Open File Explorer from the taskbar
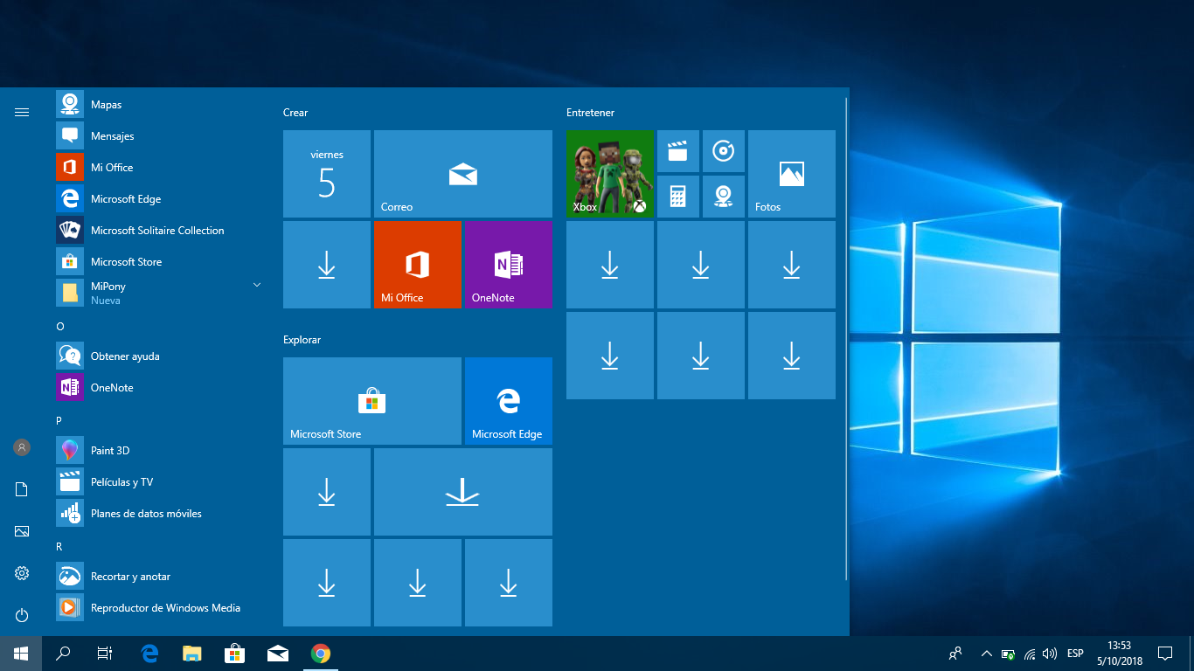 192,654
